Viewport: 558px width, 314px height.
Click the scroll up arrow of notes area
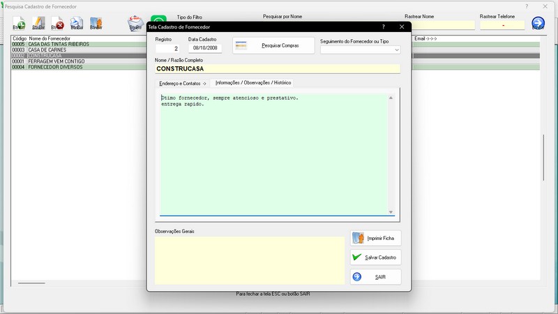pos(391,98)
